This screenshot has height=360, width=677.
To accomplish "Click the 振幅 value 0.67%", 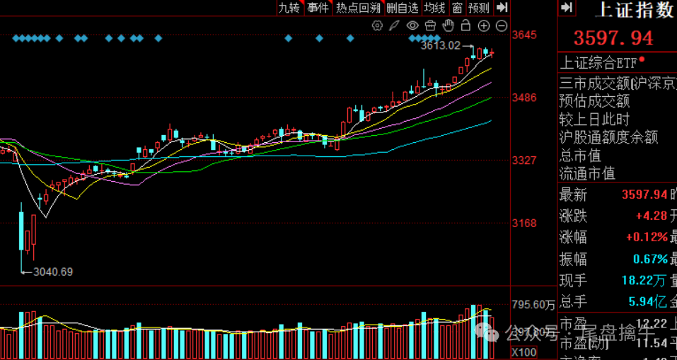I will 650,259.
